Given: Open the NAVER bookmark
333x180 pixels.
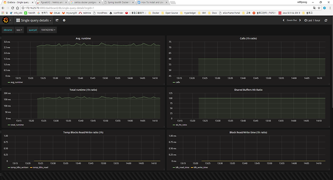Looking at the screenshot, I should coord(30,13).
